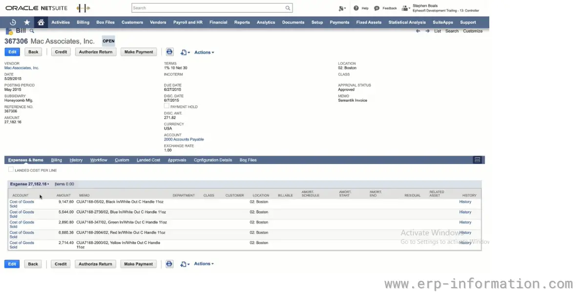Viewport: 586px width, 293px height.
Task: Click the bottom Edit button
Action: point(12,264)
